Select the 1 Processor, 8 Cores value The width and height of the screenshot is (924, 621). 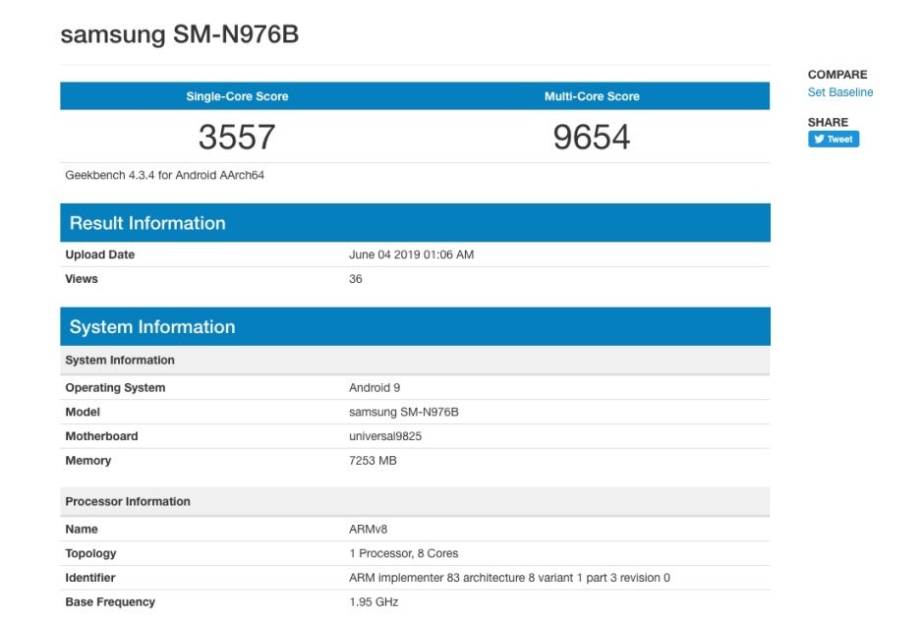[x=404, y=553]
